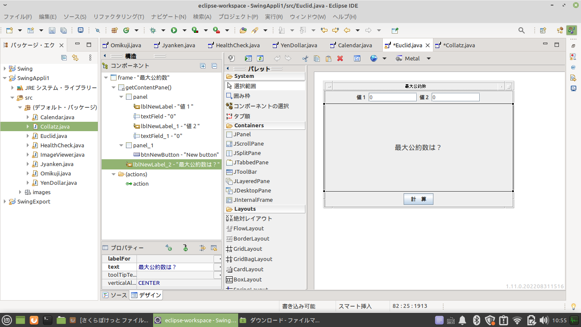Open the ウィンドウ(W) menu

[x=308, y=17]
